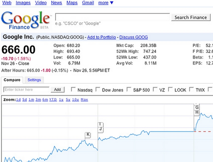Click the 52Wk Low value 437.00
Screen dimensions: 213x162
tap(150, 57)
